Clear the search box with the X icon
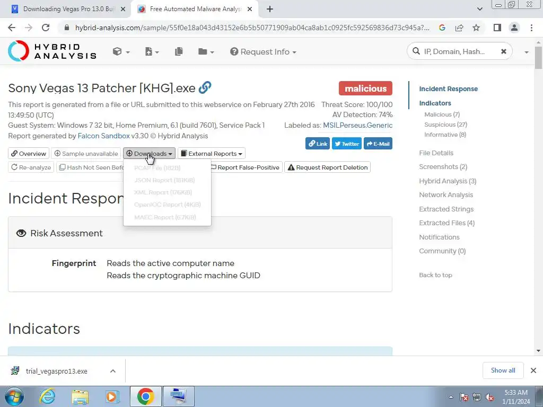The height and width of the screenshot is (407, 543). click(504, 51)
